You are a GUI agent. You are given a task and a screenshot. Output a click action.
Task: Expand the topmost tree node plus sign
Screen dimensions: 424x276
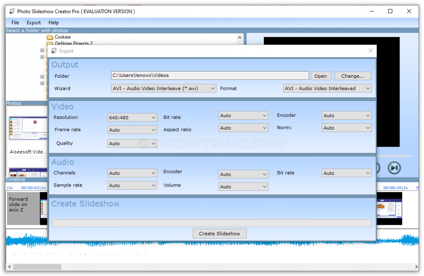coord(42,50)
